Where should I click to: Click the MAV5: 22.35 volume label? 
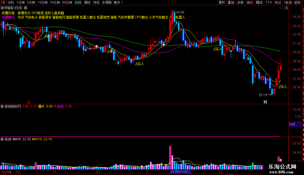pyautogui.click(x=22, y=139)
